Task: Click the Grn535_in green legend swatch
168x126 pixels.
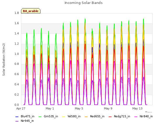Action: point(40,117)
